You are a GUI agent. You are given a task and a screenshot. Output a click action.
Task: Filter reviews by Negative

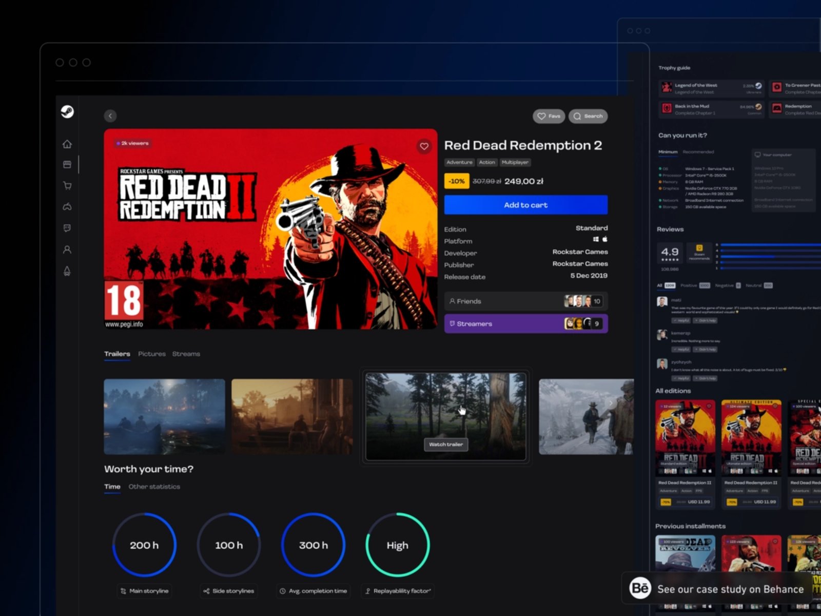(x=728, y=285)
